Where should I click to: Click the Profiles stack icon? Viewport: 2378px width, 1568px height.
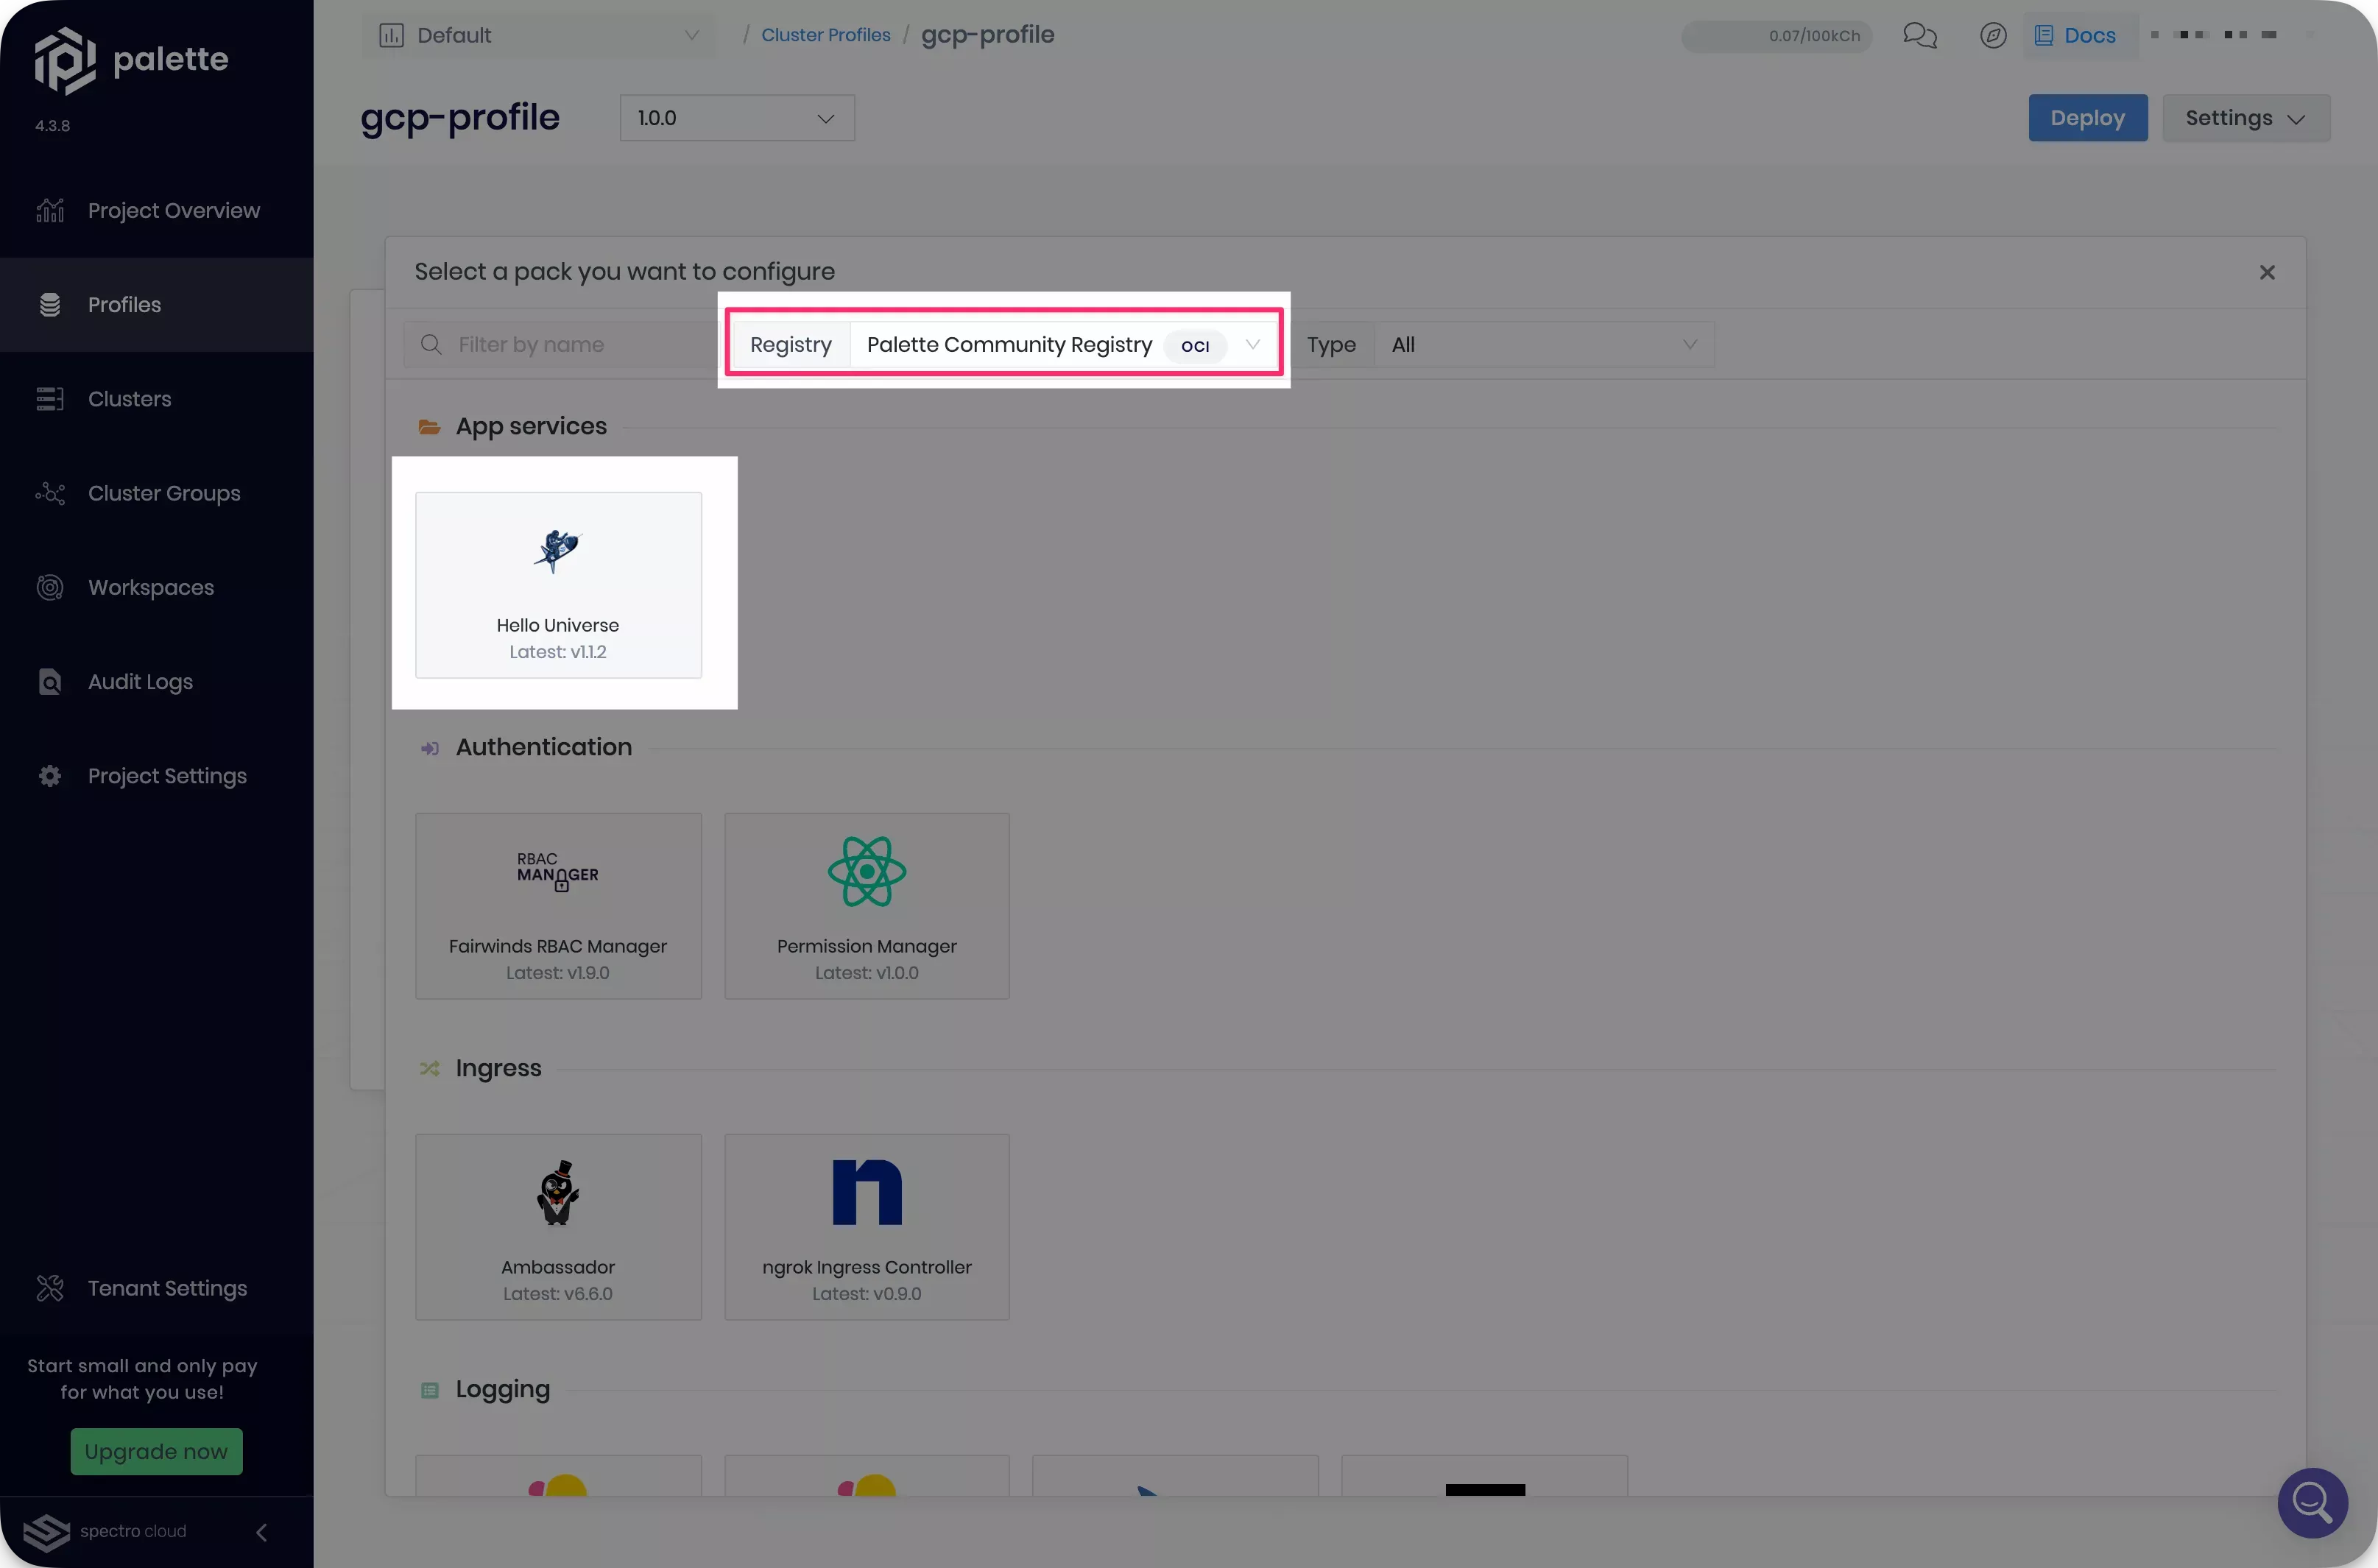[x=50, y=305]
